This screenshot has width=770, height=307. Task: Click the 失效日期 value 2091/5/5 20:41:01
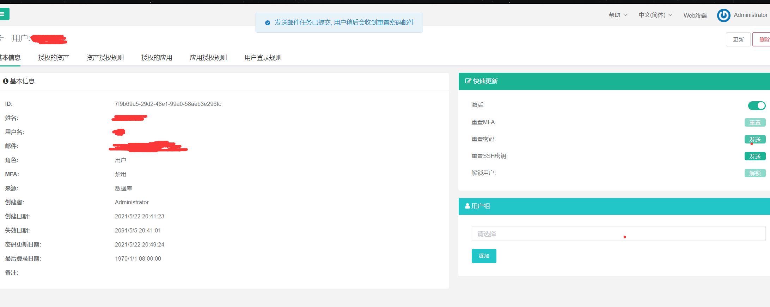tap(137, 231)
